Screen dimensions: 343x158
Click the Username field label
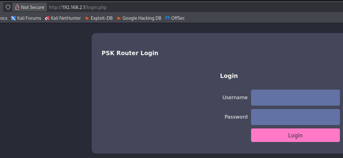coord(235,97)
